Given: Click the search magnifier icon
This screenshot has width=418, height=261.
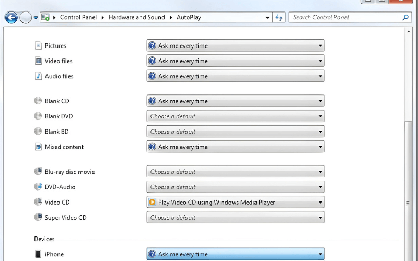Looking at the screenshot, I should point(405,18).
